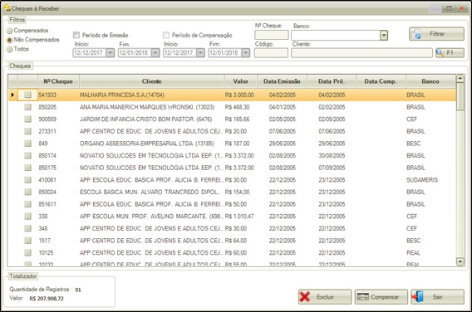Click the REAL bank cell for cheque 10125
472x312 pixels.
point(430,252)
